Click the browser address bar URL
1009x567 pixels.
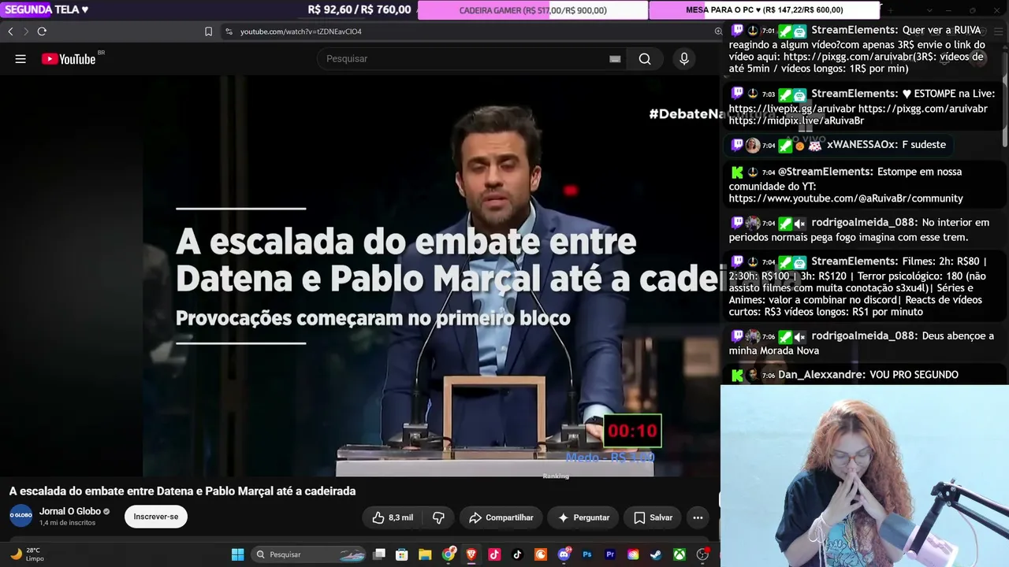[x=301, y=31]
